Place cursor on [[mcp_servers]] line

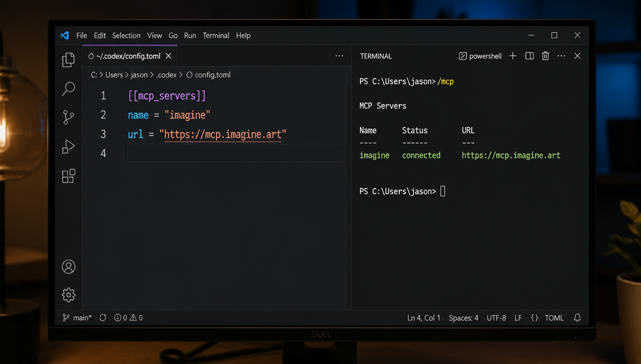coord(167,96)
